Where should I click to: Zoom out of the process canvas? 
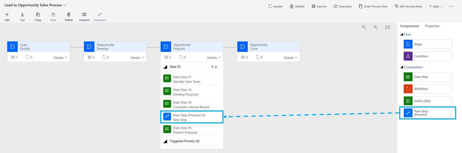[364, 27]
